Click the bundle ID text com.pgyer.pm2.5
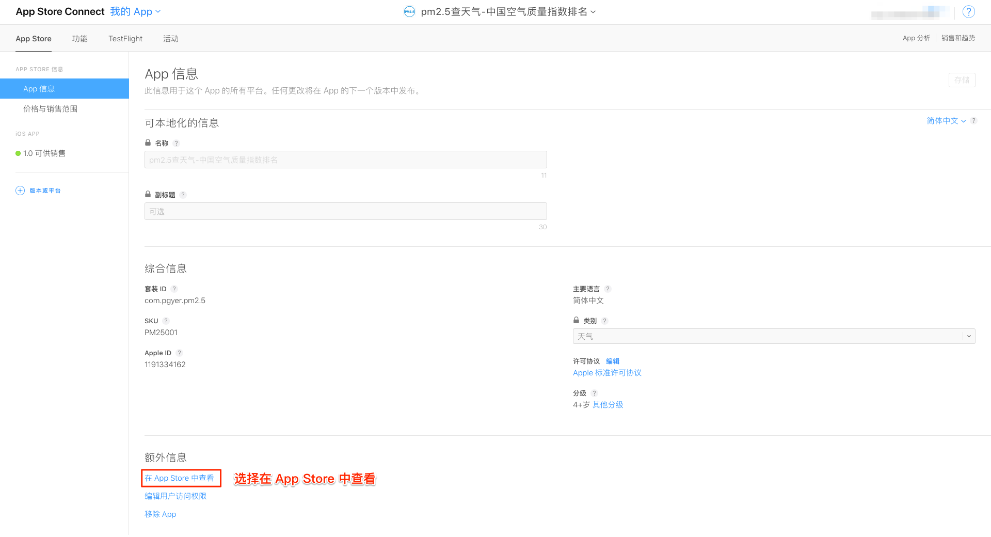This screenshot has height=537, width=991. pos(175,301)
